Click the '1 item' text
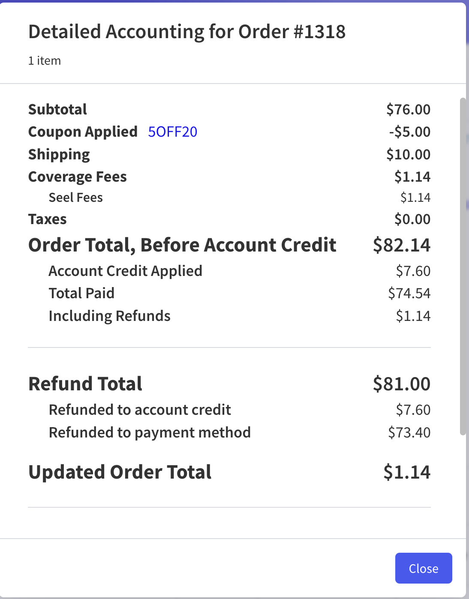Viewport: 469px width, 599px height. pyautogui.click(x=45, y=61)
